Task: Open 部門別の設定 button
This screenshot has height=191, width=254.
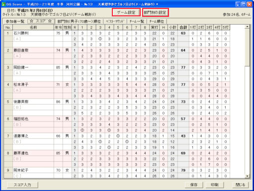Action: click(156, 12)
